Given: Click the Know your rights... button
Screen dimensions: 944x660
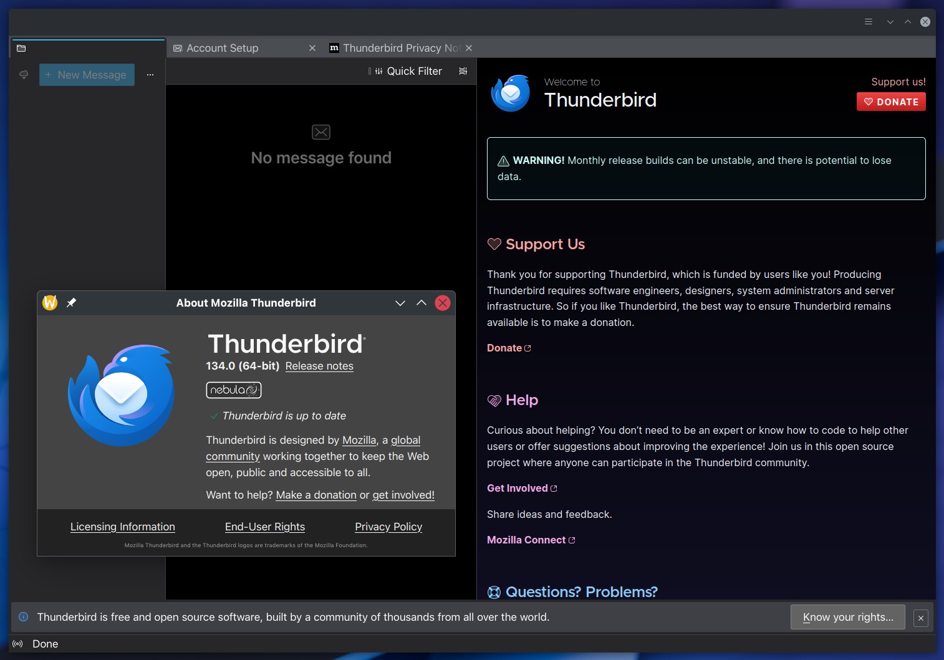Looking at the screenshot, I should pyautogui.click(x=848, y=617).
